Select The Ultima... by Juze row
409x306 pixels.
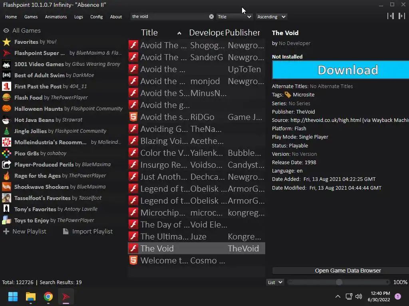(197, 237)
